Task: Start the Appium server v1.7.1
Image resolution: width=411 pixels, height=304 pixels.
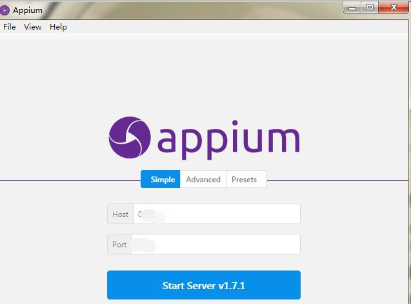Action: [204, 285]
